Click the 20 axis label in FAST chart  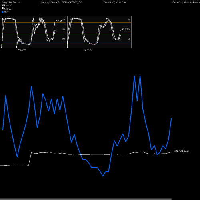tap(64, 39)
